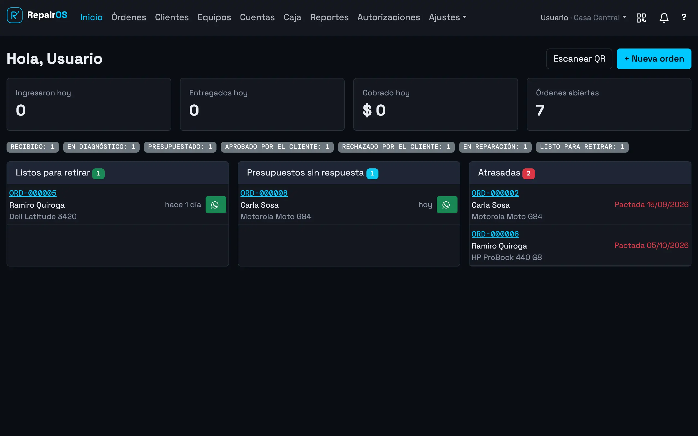Expand the Ajustes dropdown menu

[x=448, y=17]
